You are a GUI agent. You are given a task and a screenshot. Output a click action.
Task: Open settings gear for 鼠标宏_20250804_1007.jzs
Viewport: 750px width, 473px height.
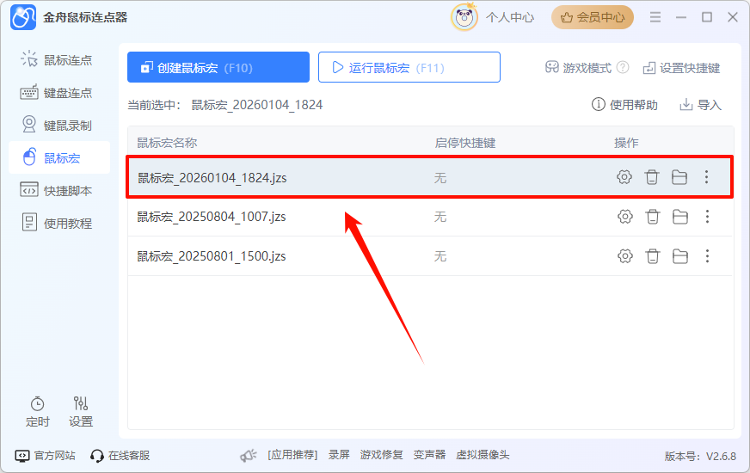point(624,217)
